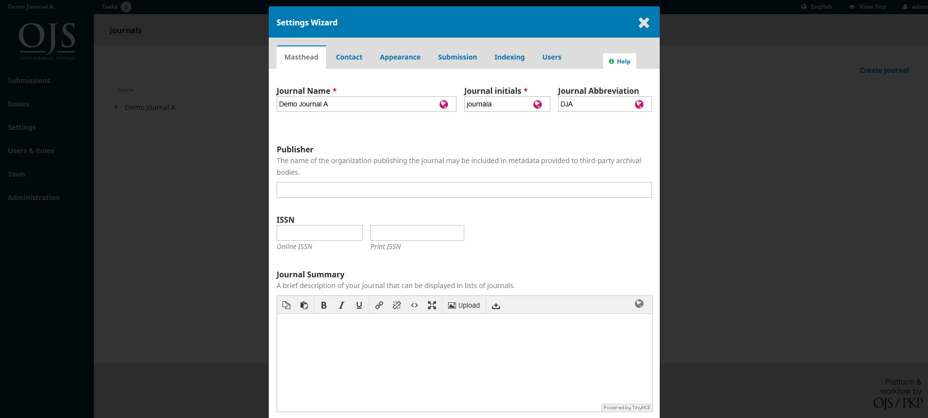Screen dimensions: 928x418
Task: Toggle bold formatting in Journal Summary
Action: click(x=324, y=305)
